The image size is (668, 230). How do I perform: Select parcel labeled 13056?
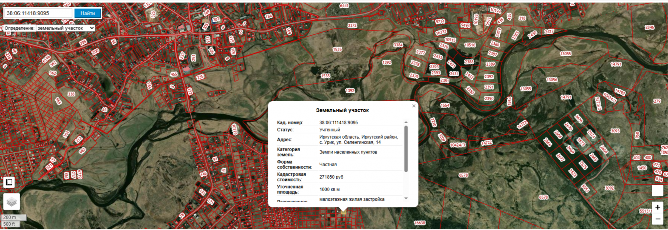552,80
